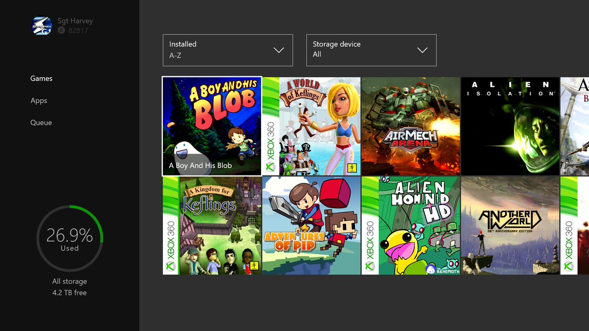Image resolution: width=589 pixels, height=331 pixels.
Task: Select the Games menu item
Action: pos(41,78)
